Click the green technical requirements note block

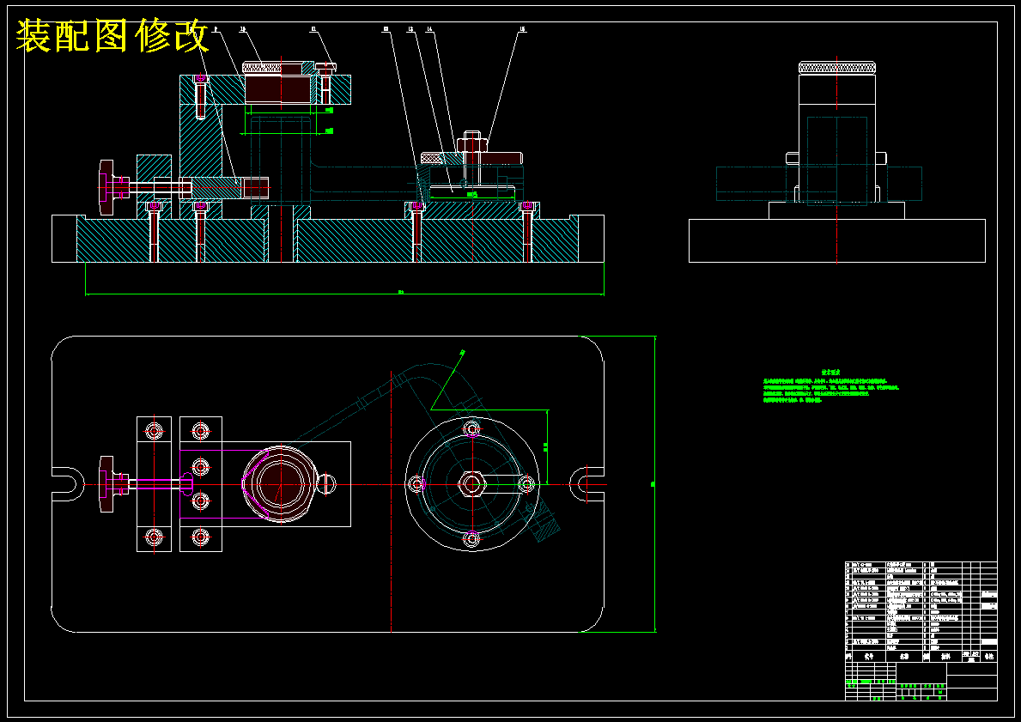[830, 386]
